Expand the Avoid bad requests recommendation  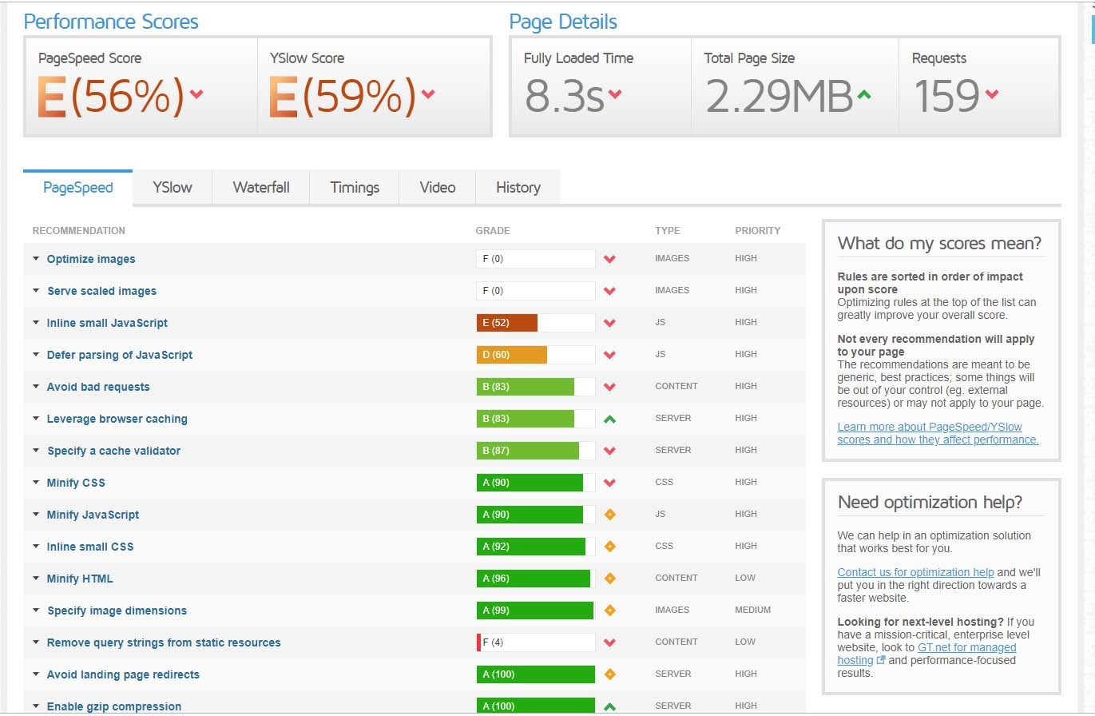click(x=97, y=387)
